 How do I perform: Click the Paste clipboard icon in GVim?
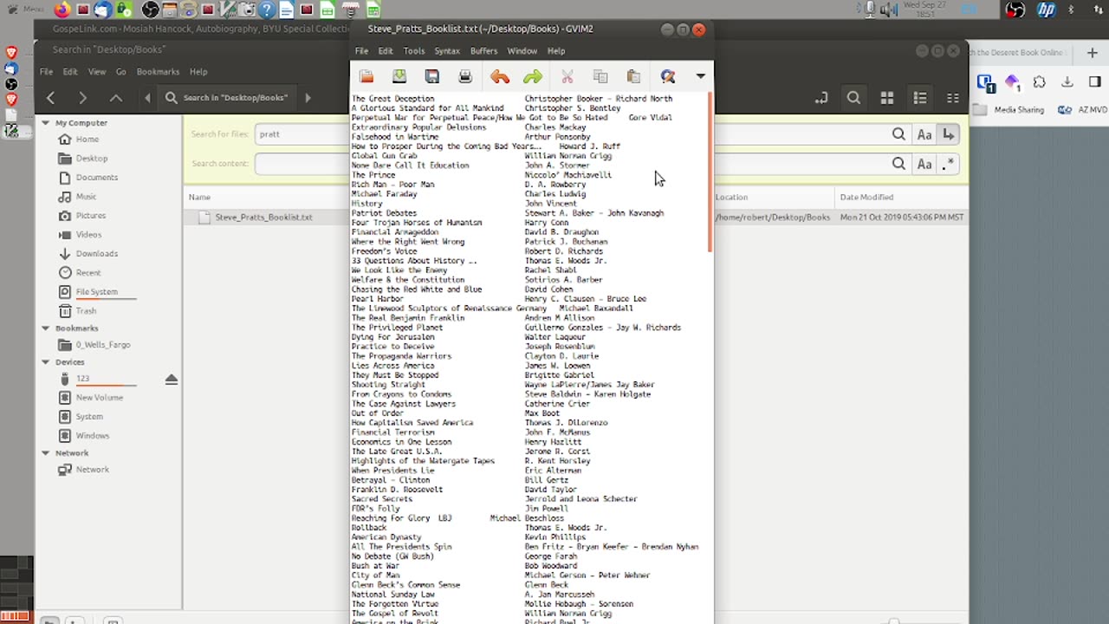pos(633,77)
